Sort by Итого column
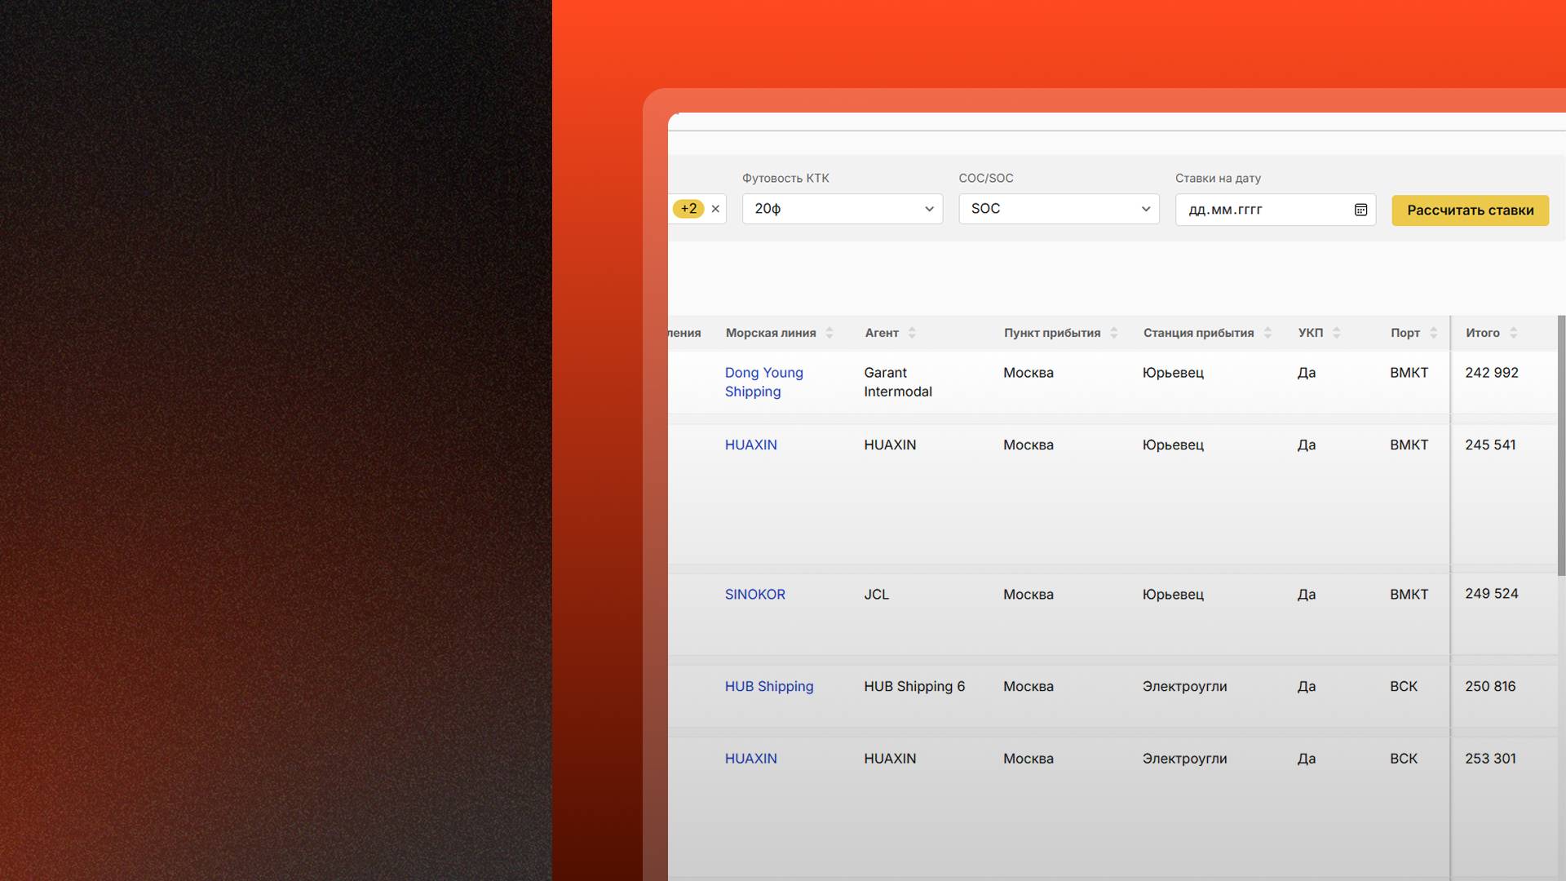1566x881 pixels. click(1513, 333)
